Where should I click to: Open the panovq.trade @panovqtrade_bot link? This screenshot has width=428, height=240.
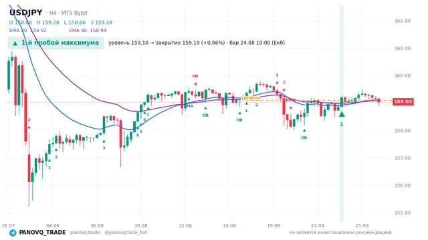click(x=108, y=233)
